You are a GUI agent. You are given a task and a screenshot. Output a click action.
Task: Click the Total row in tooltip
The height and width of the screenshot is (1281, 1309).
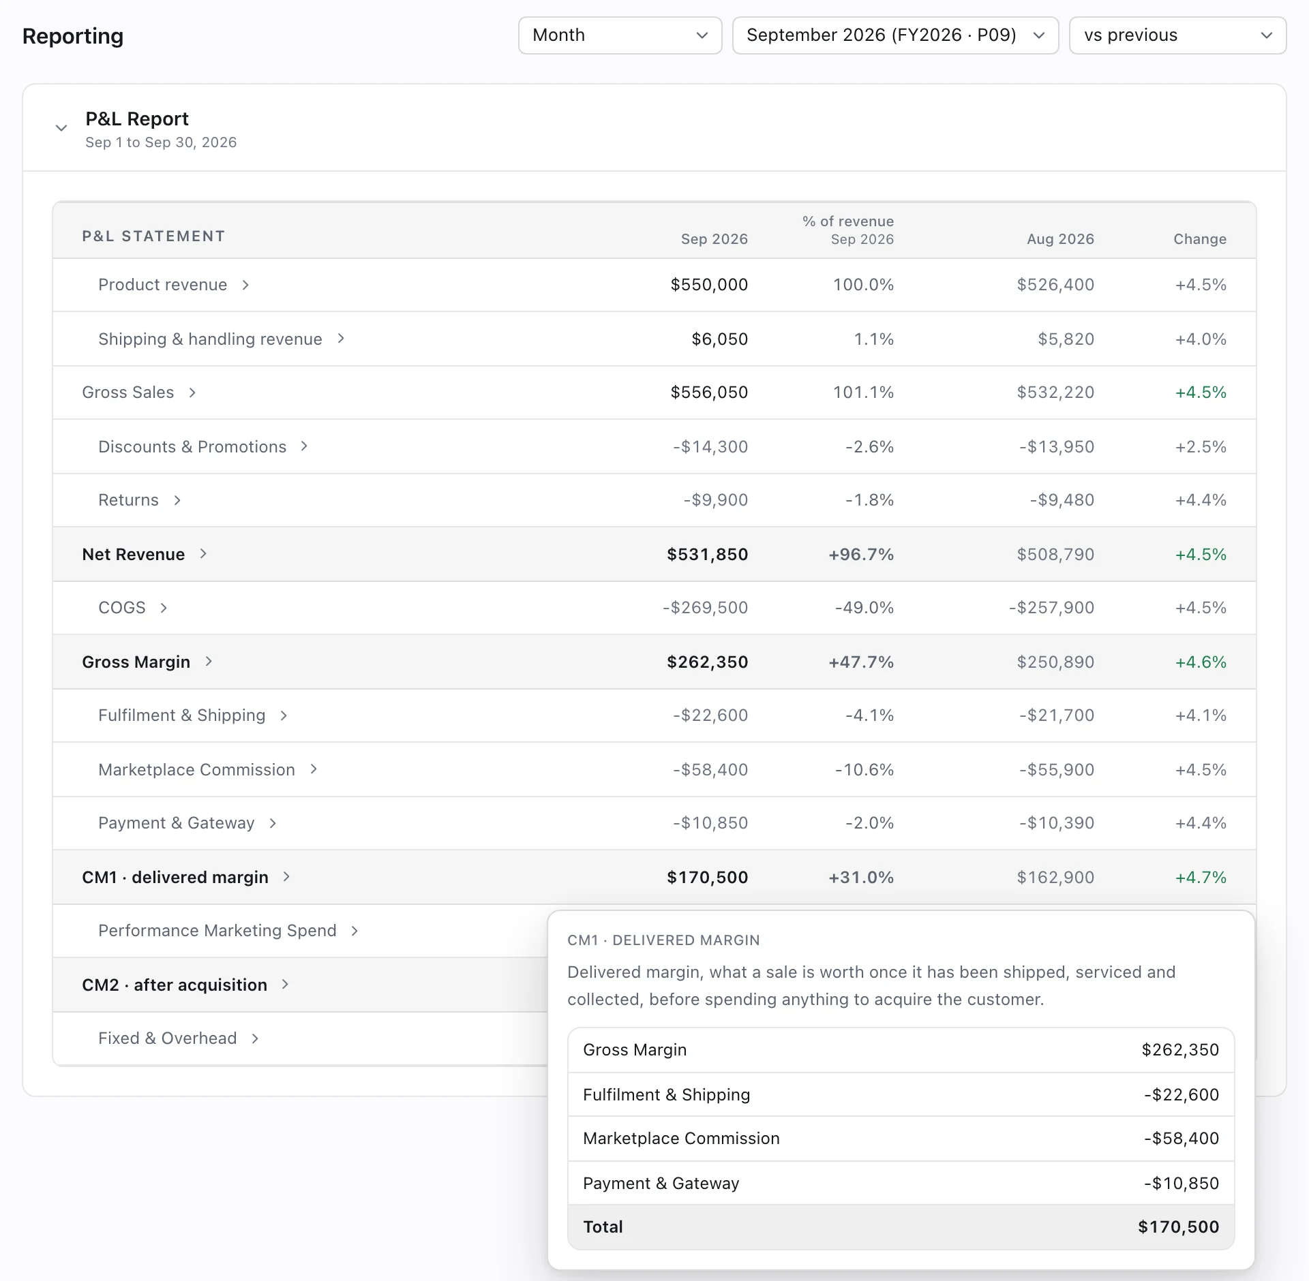(901, 1227)
